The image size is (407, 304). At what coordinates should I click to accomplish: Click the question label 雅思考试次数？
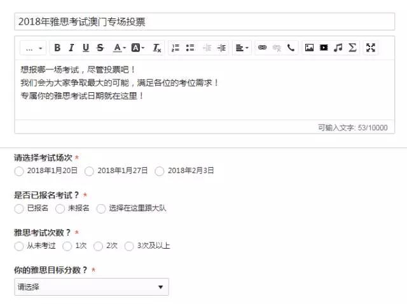[43, 232]
